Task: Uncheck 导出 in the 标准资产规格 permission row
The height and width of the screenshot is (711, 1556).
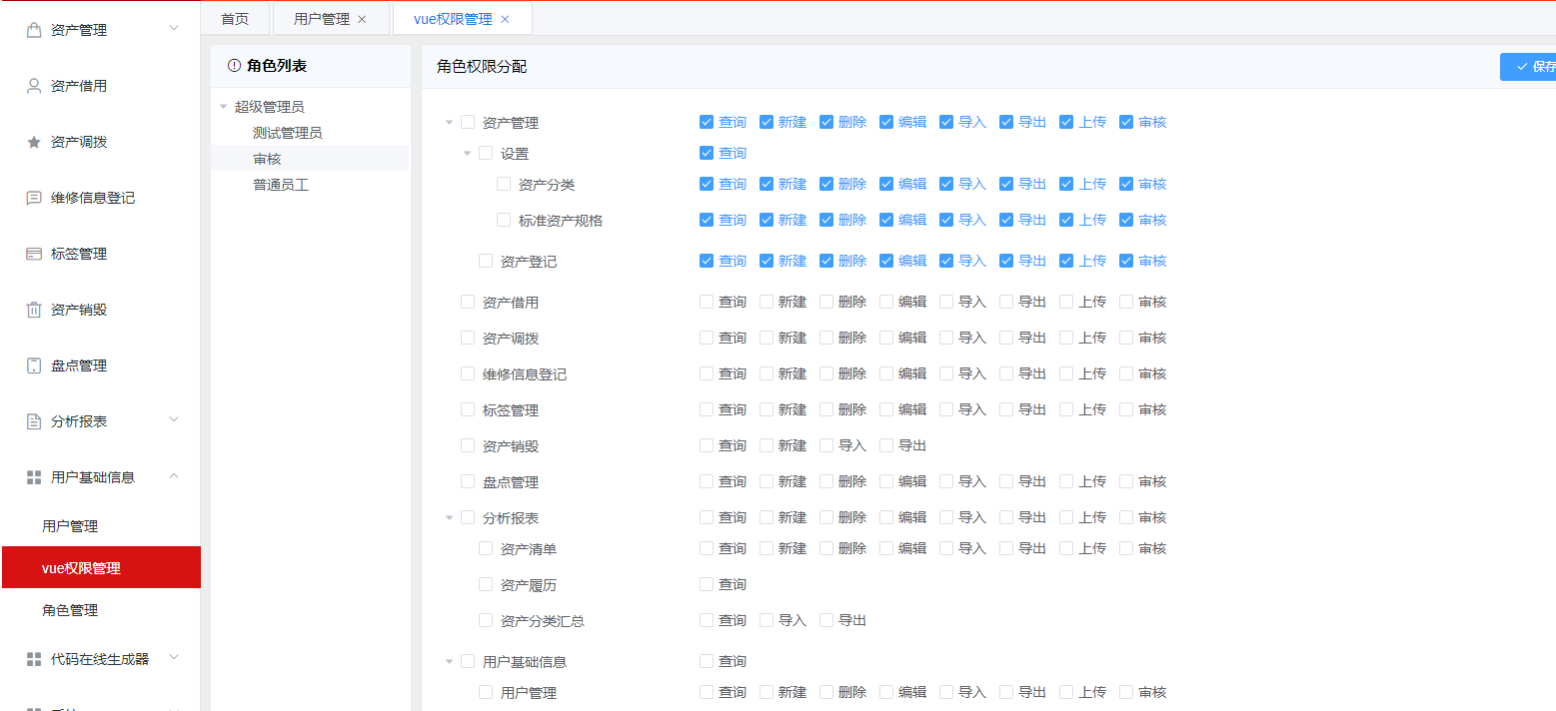Action: pos(1006,220)
